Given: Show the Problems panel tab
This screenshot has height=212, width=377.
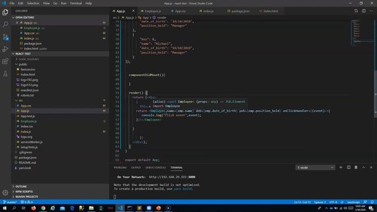Looking at the screenshot, I should [x=120, y=167].
